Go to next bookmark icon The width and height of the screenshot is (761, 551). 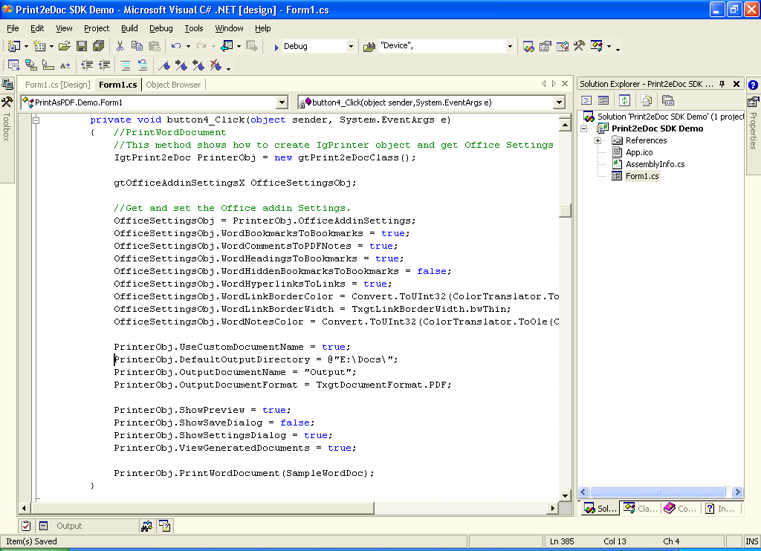(x=181, y=65)
